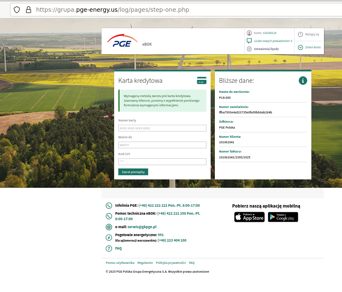Open the Polityka prywatności footer link
Image resolution: width=342 pixels, height=292 pixels.
[x=170, y=263]
